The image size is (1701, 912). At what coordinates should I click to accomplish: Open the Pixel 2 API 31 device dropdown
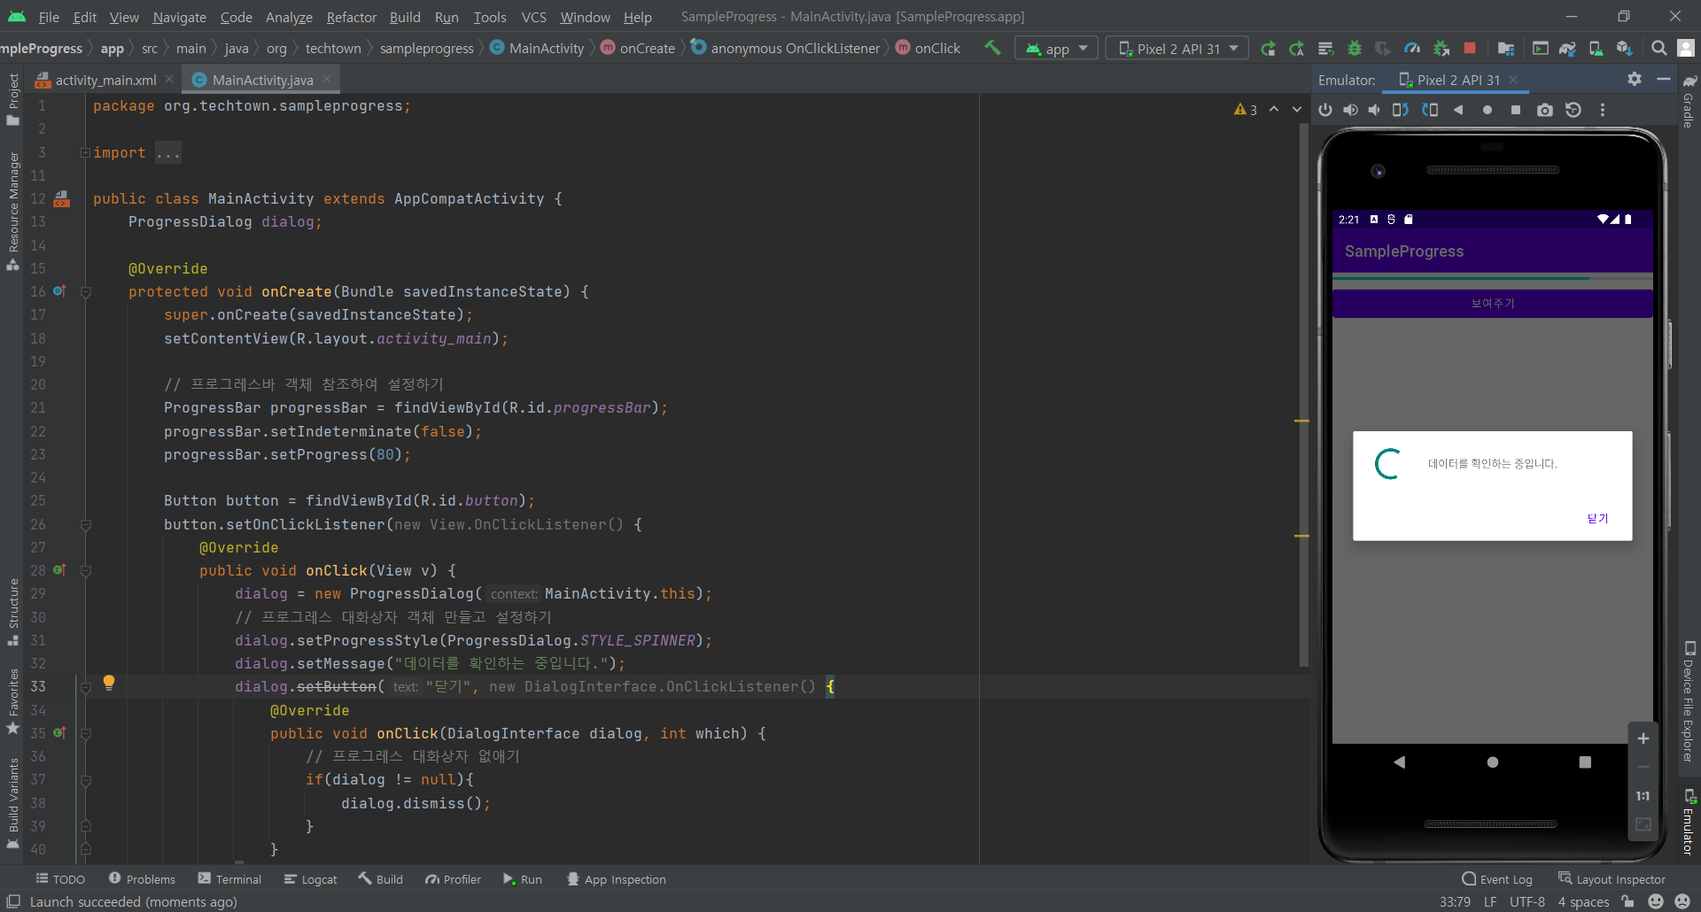pyautogui.click(x=1177, y=49)
